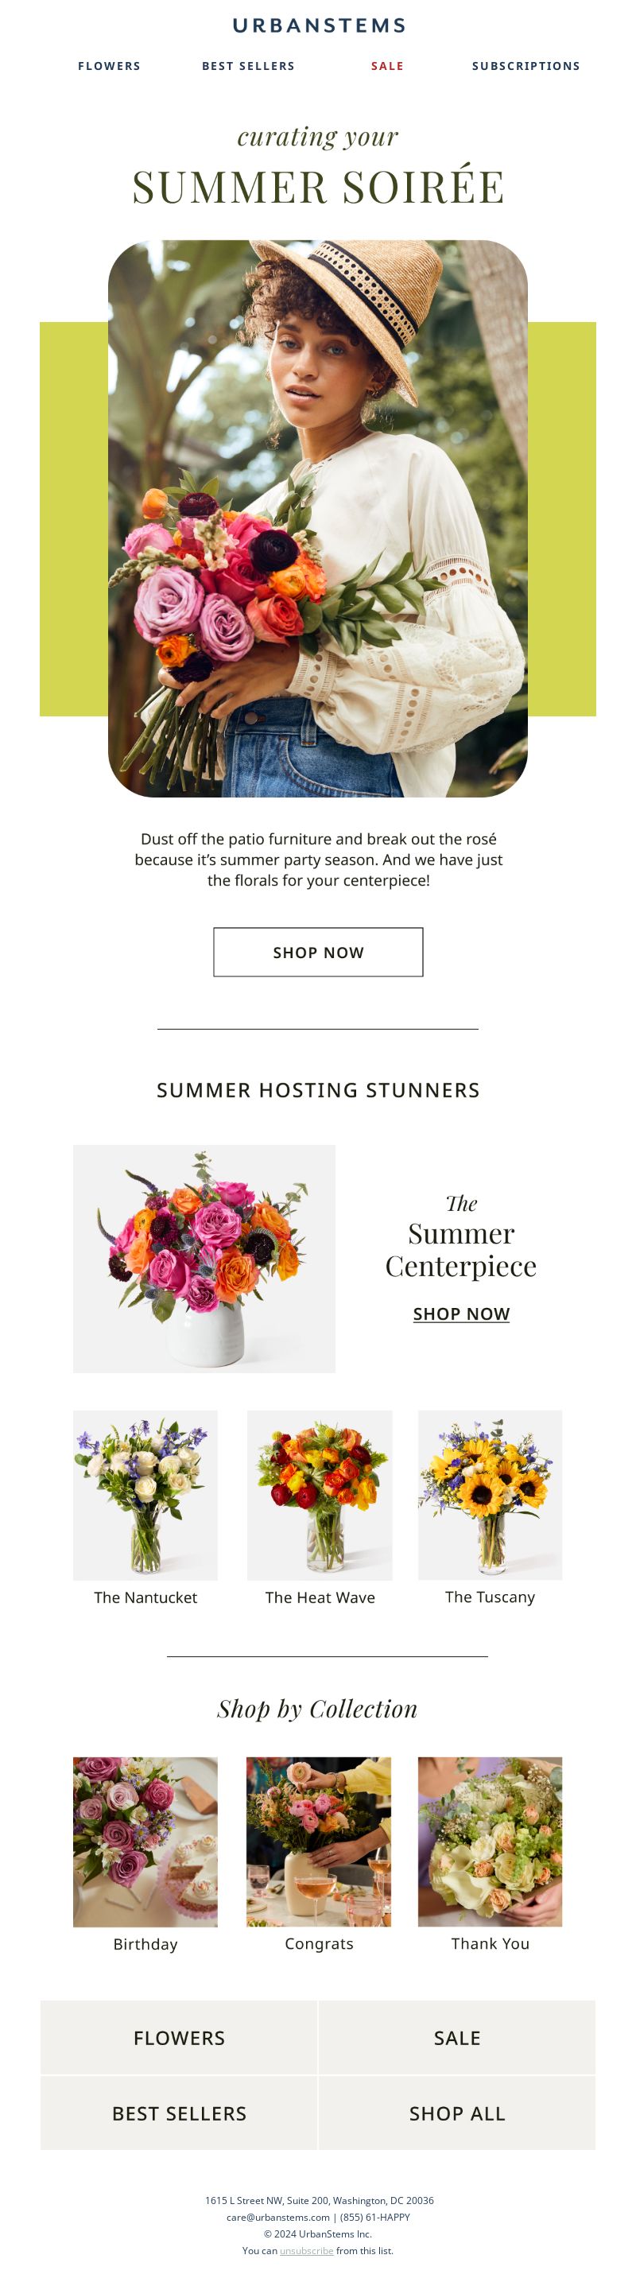Screen dimensions: 636x2282
Task: Click the Shop All footer tile
Action: 457,2113
